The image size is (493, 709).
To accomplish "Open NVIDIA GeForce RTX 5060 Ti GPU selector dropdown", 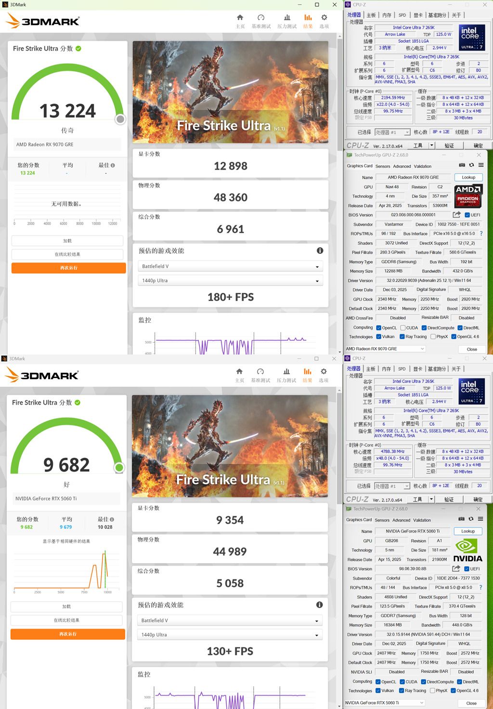I will [x=385, y=703].
